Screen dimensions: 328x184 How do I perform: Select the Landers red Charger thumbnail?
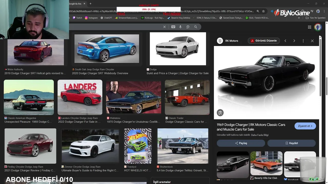[80, 97]
